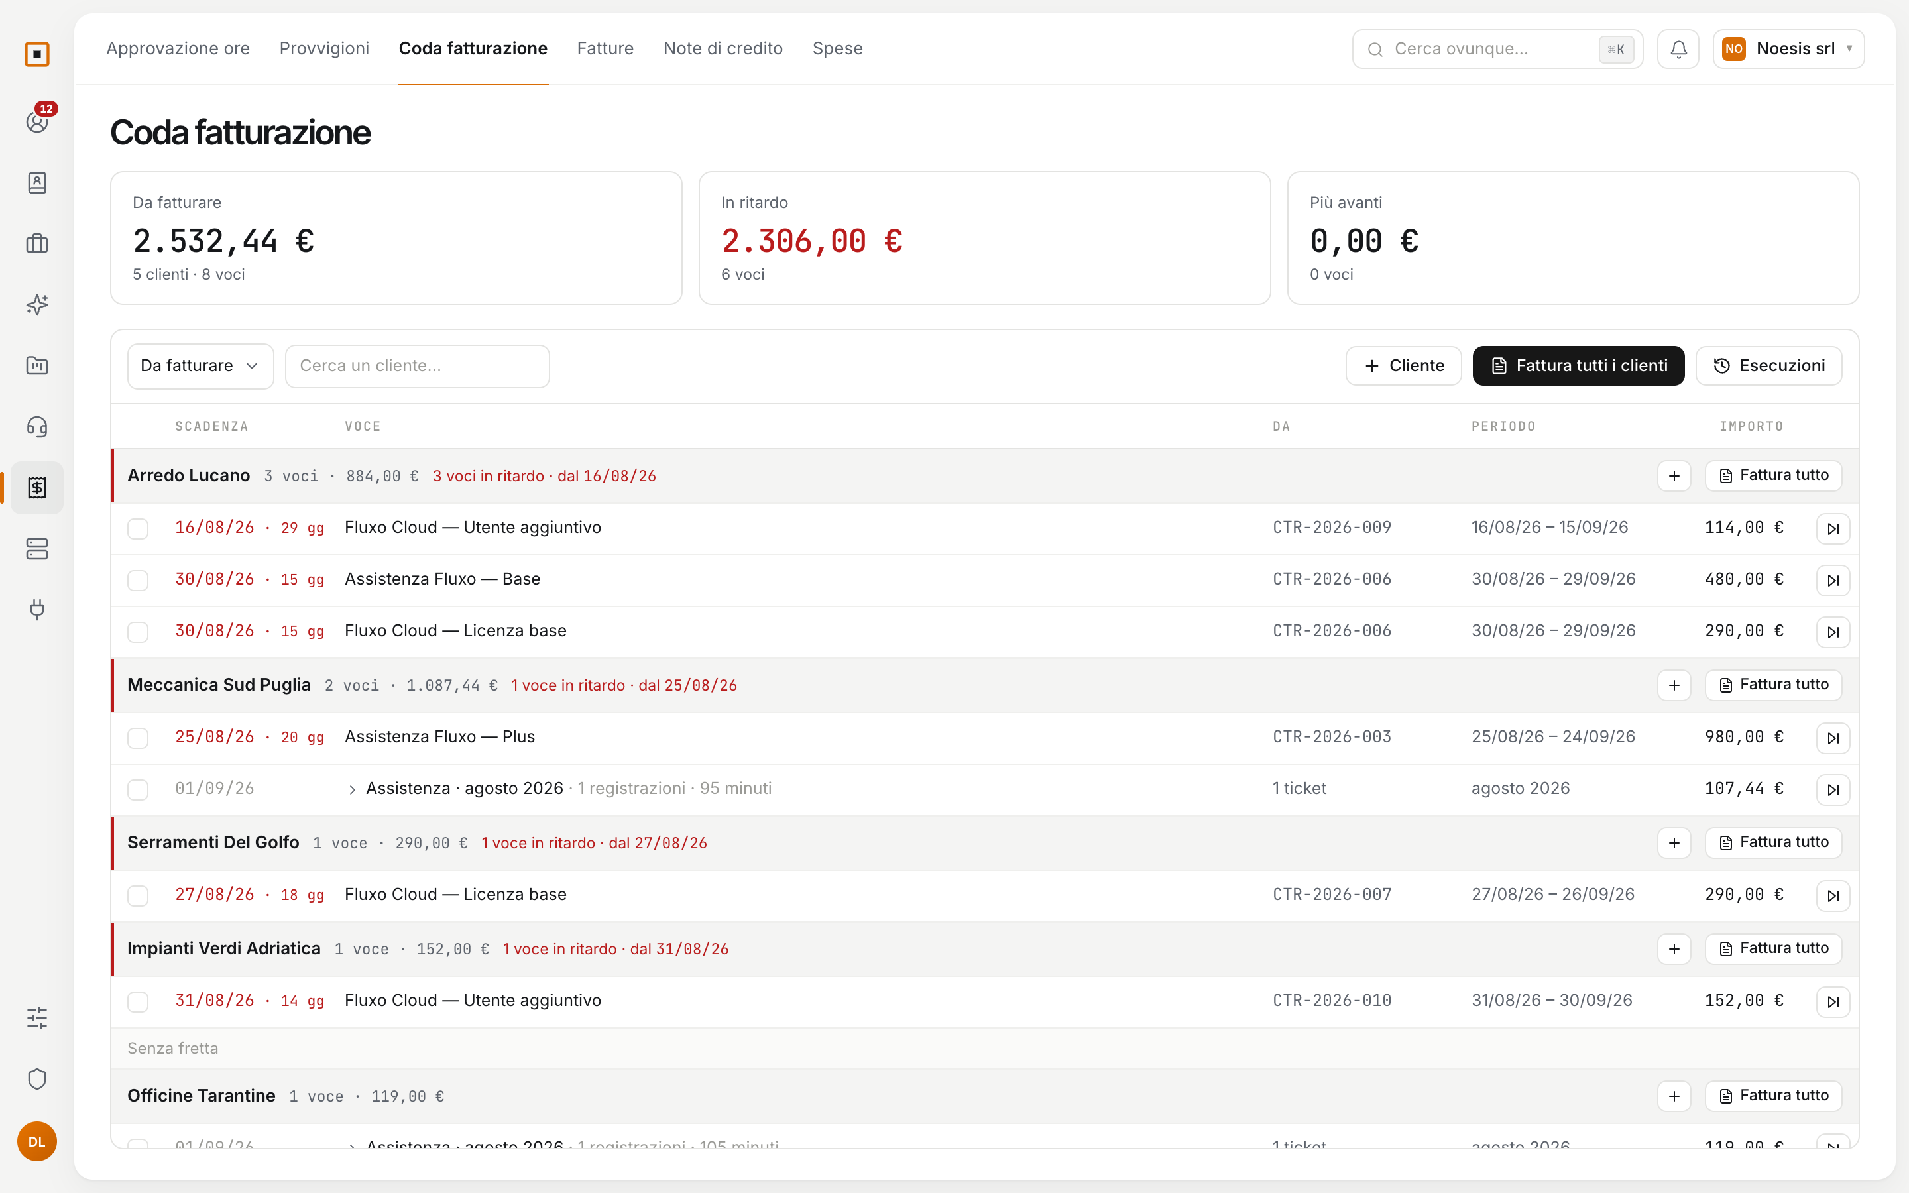1909x1193 pixels.
Task: Click Fattura tutto for Officine Tarantine
Action: (x=1773, y=1095)
